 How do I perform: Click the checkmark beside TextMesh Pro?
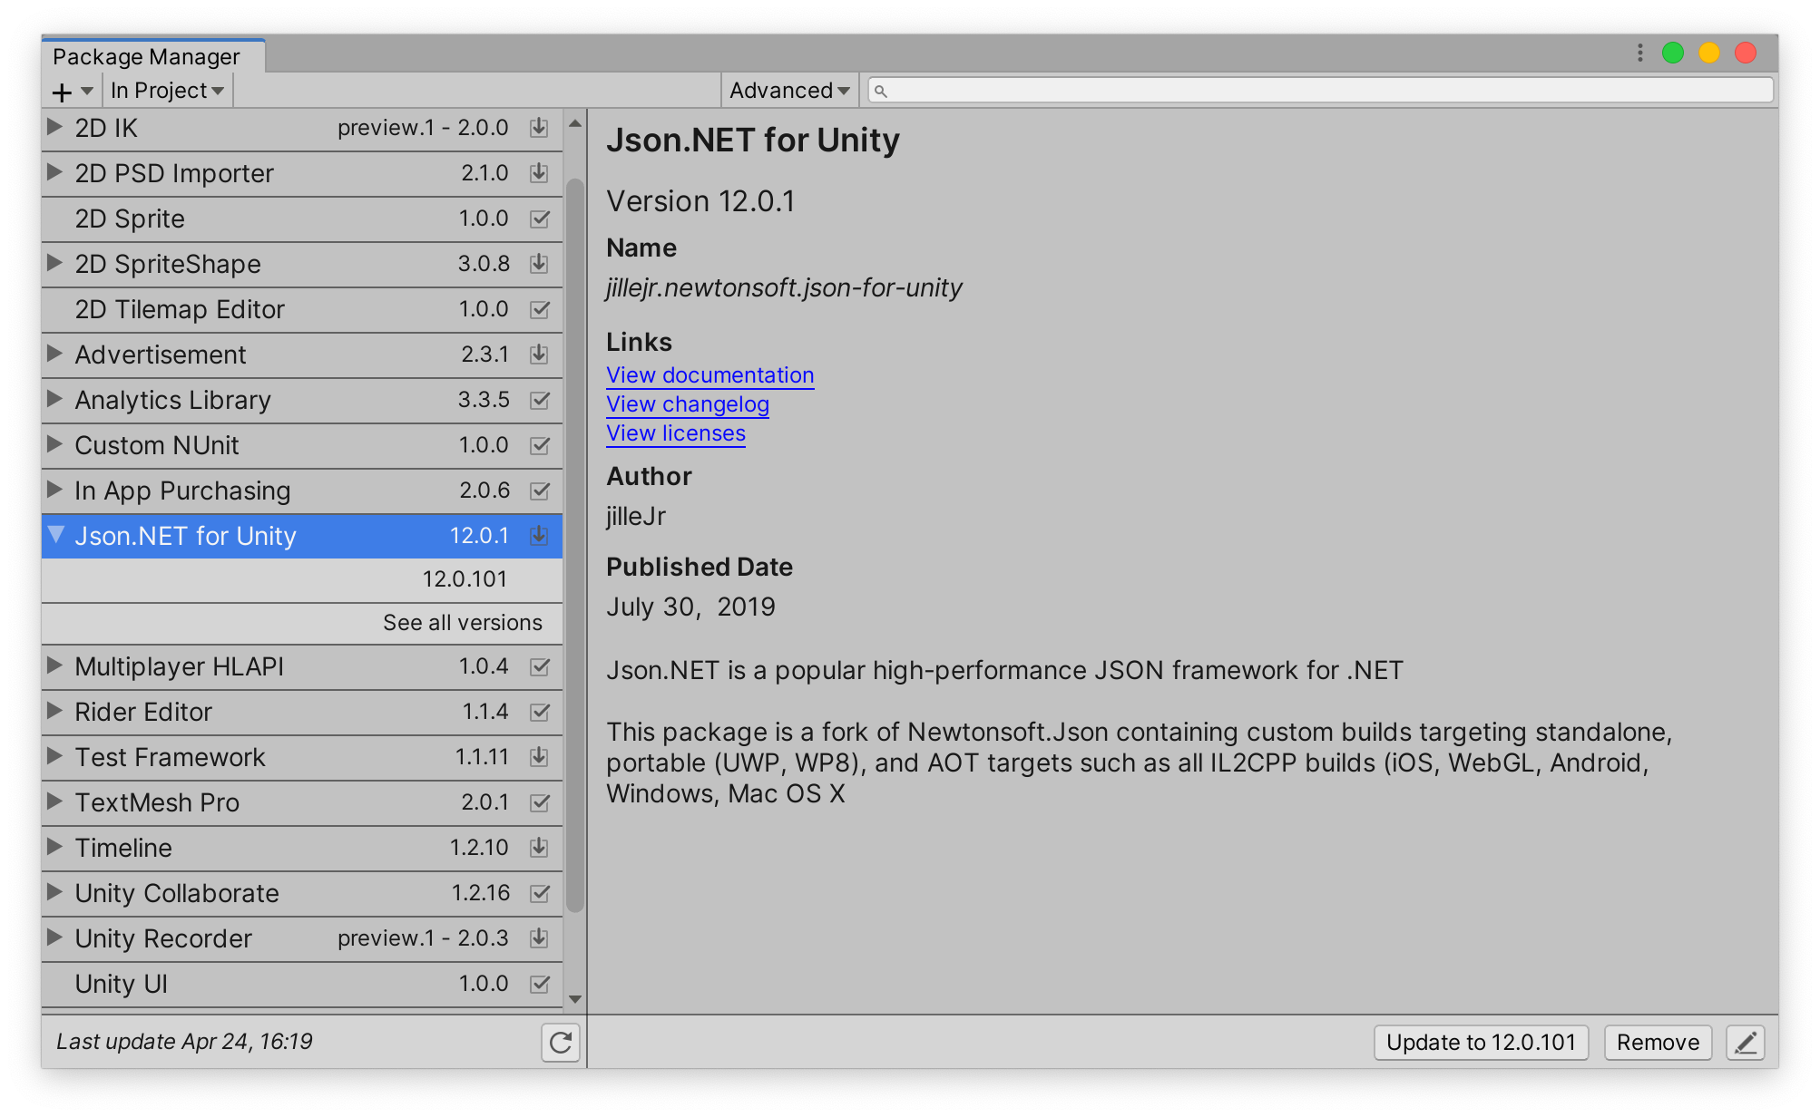point(539,802)
